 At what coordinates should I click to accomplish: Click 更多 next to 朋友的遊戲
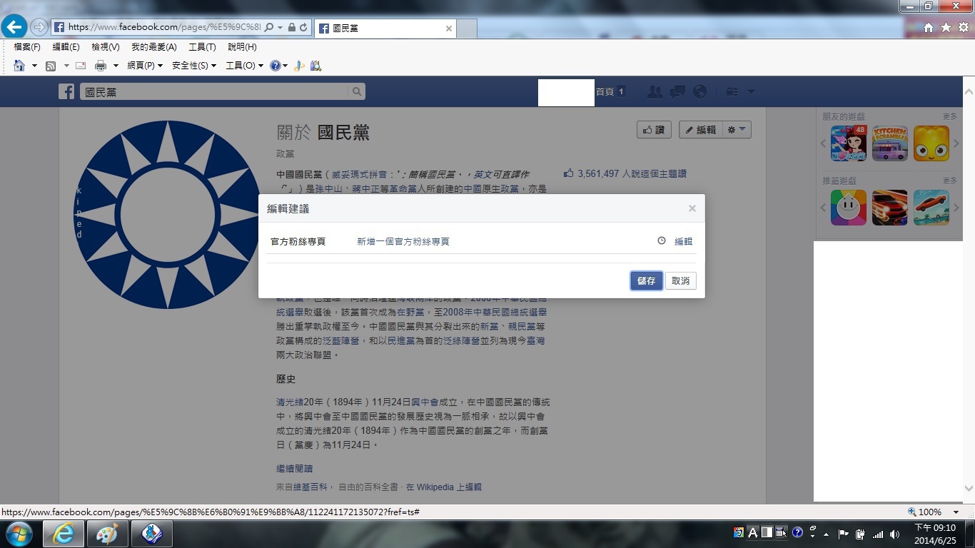[950, 116]
